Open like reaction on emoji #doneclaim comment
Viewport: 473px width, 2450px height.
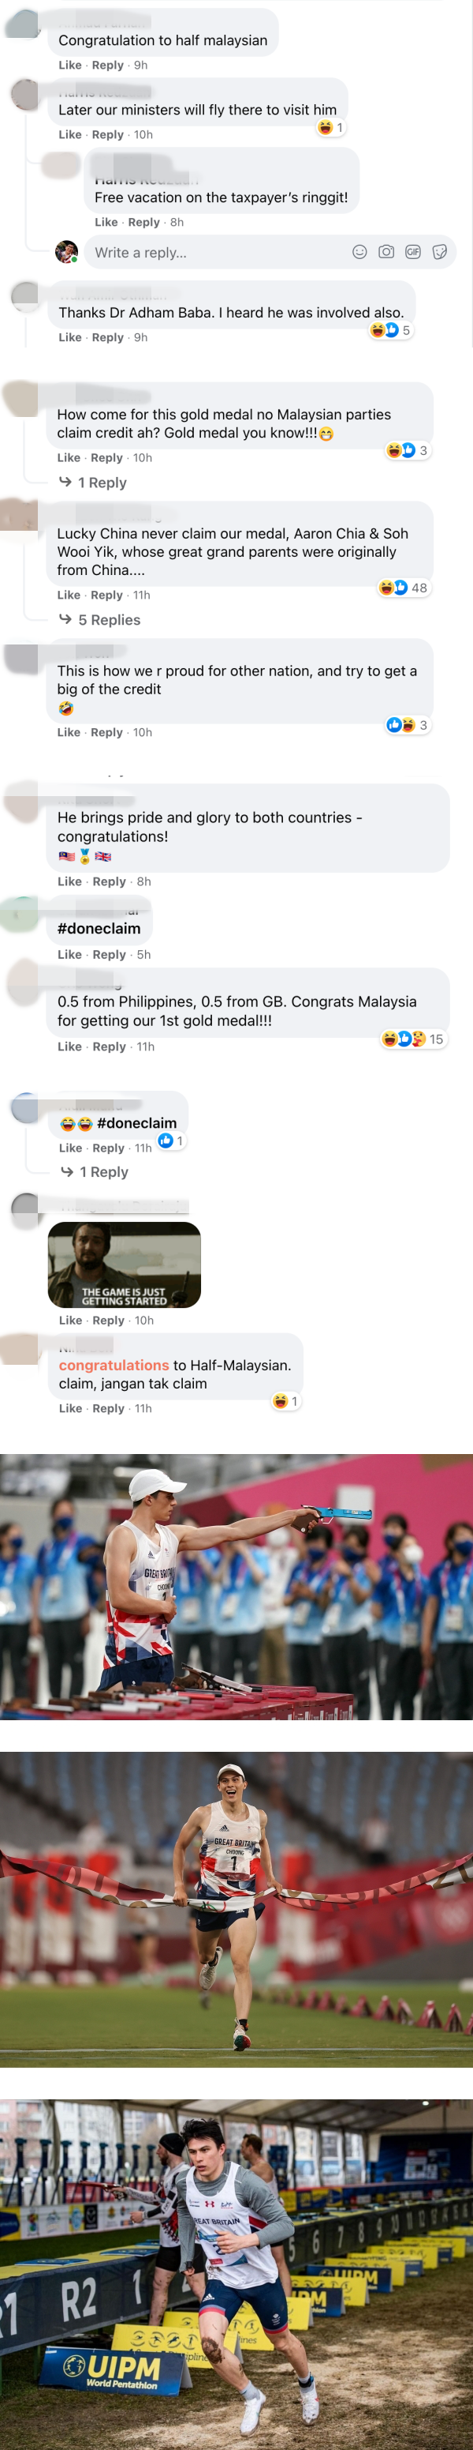[171, 1140]
